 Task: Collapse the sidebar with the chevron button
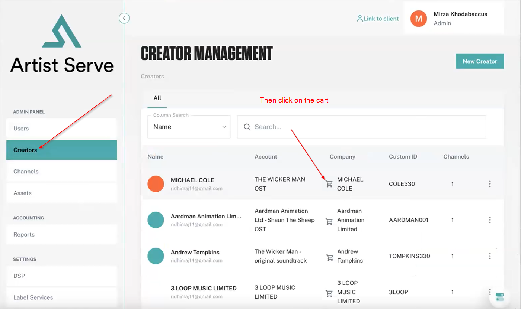coord(124,18)
